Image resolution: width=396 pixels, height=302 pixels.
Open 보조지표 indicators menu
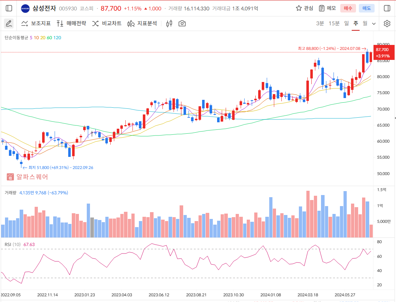[x=36, y=24]
